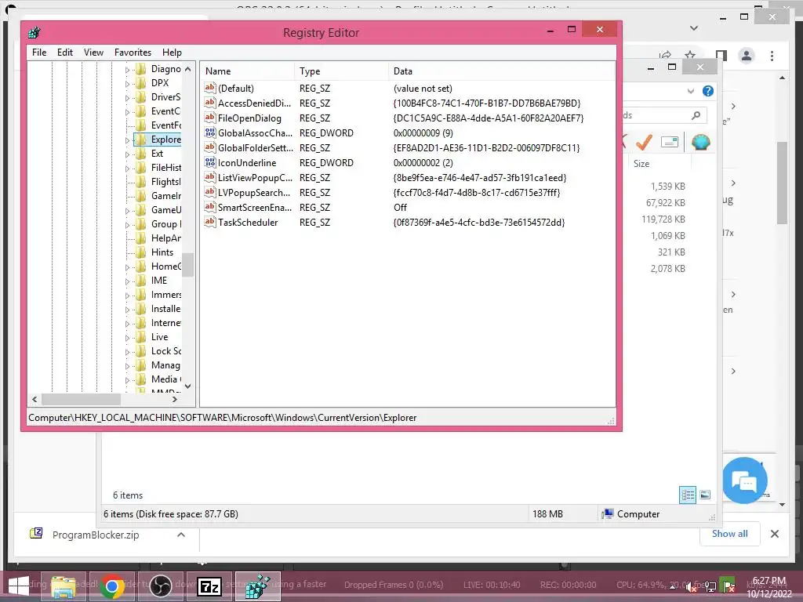Open the chat bubble widget
The height and width of the screenshot is (602, 803).
tap(745, 481)
